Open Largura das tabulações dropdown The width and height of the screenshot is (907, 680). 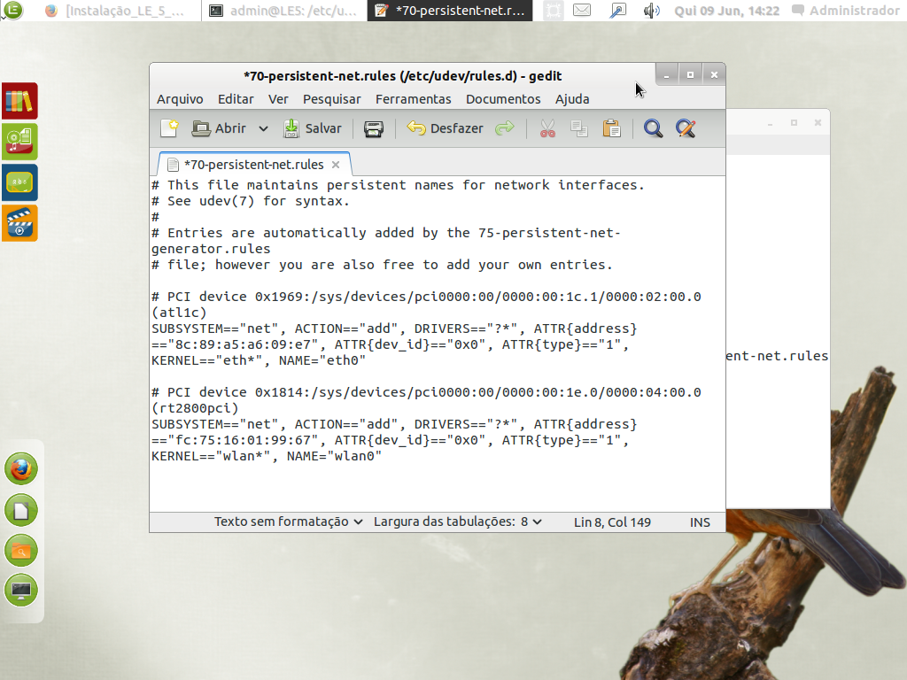(x=458, y=522)
